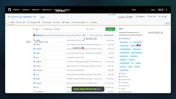Expand the Resources menu

(x=36, y=10)
